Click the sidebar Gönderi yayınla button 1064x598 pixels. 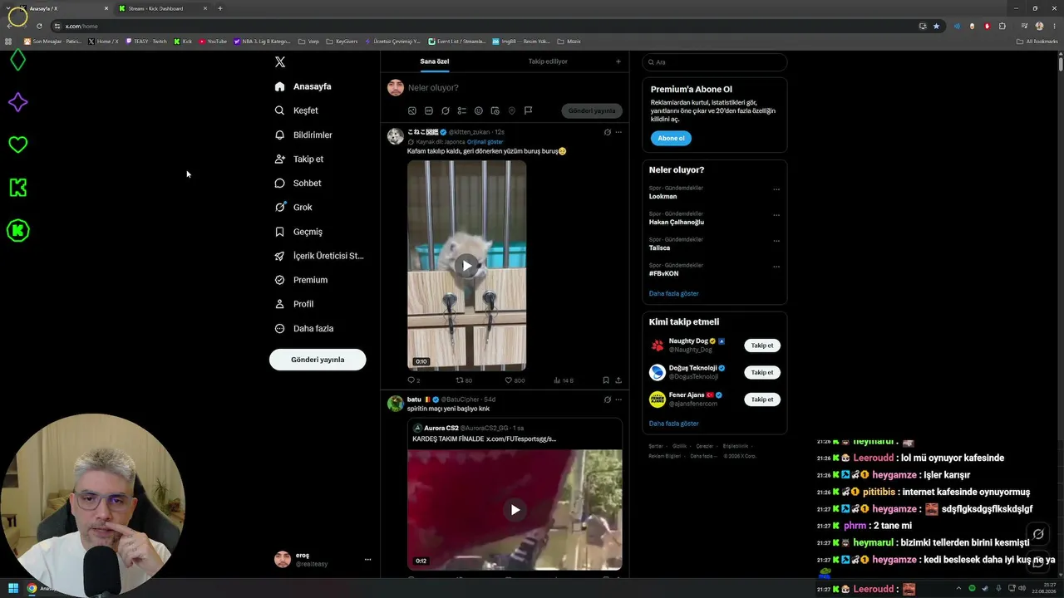coord(318,360)
